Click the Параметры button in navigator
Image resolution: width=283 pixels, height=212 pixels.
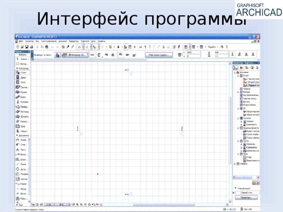tap(246, 198)
